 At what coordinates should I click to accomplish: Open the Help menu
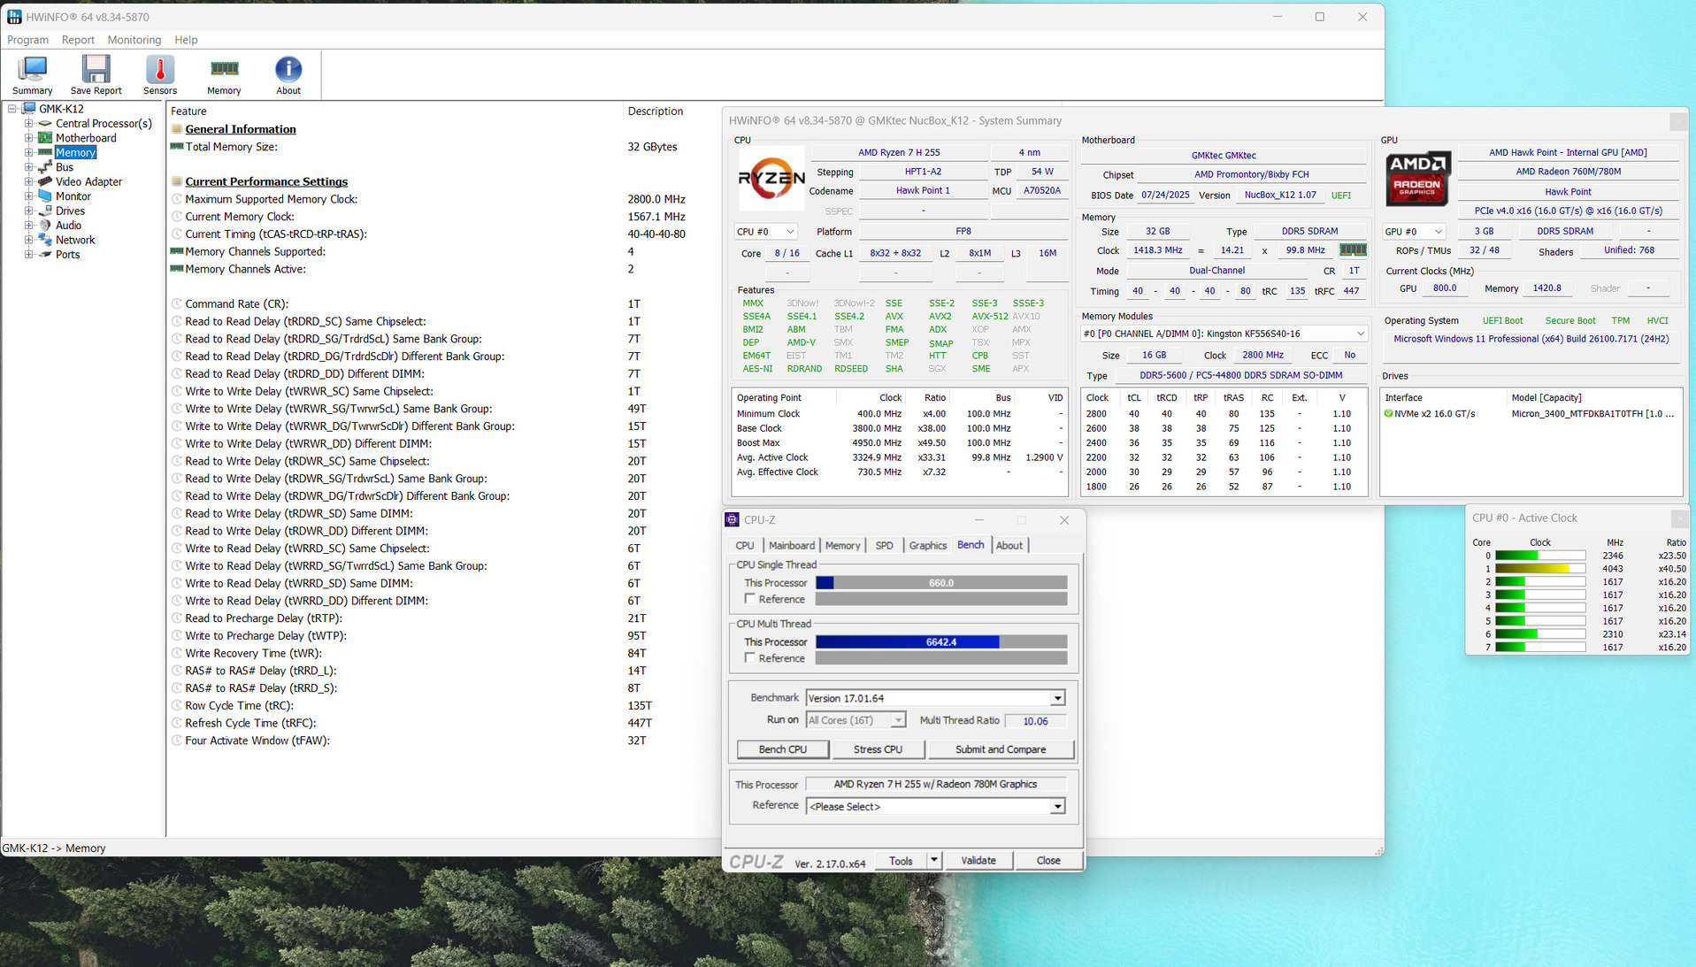pyautogui.click(x=186, y=40)
